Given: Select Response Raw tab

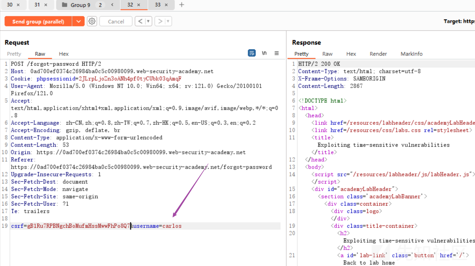Looking at the screenshot, I should click(x=327, y=54).
